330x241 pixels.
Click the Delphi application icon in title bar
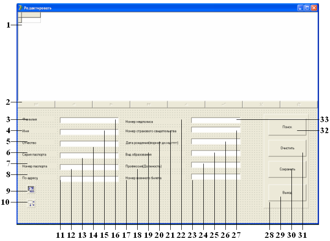20,8
